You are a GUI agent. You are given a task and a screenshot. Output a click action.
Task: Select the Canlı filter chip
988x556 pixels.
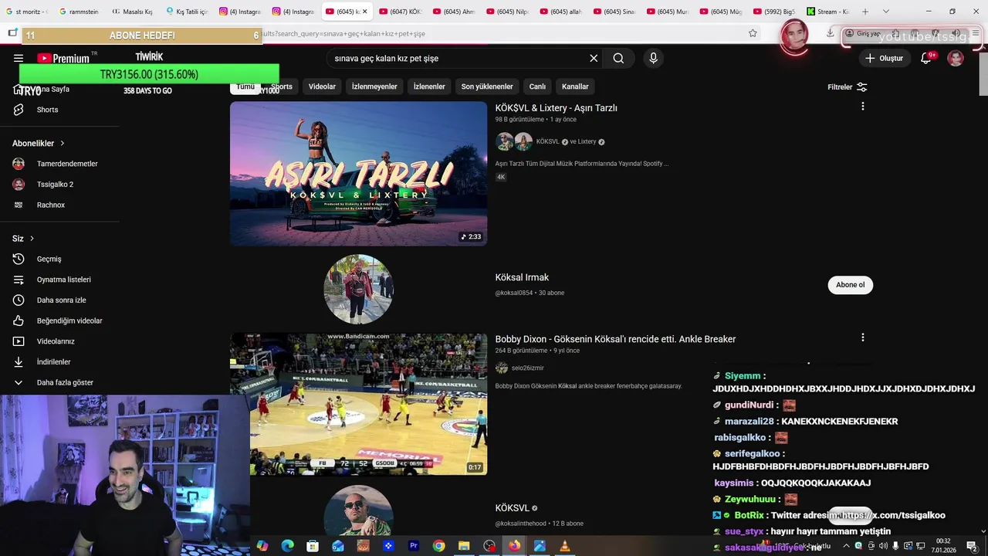coord(537,86)
